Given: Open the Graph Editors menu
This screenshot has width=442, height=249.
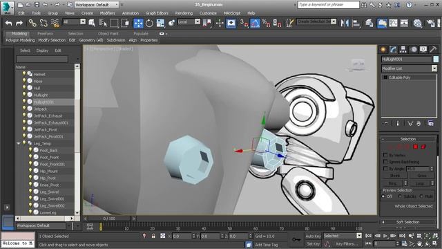Looking at the screenshot, I should (x=157, y=13).
